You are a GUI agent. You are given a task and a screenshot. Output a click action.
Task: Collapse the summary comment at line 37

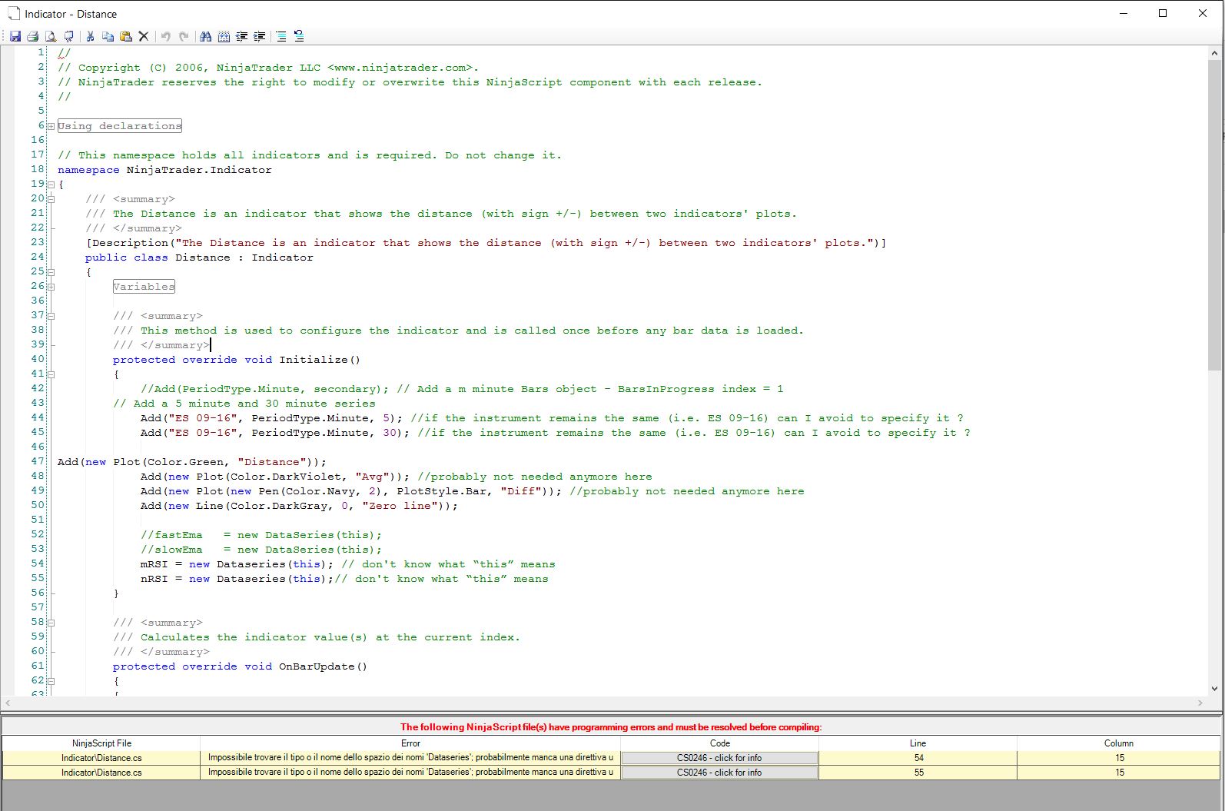pos(51,316)
